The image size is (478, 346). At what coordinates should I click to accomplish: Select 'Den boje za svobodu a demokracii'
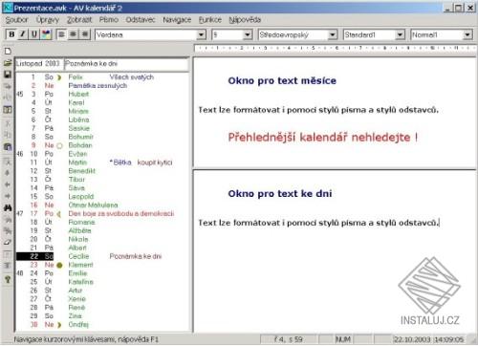pyautogui.click(x=121, y=214)
